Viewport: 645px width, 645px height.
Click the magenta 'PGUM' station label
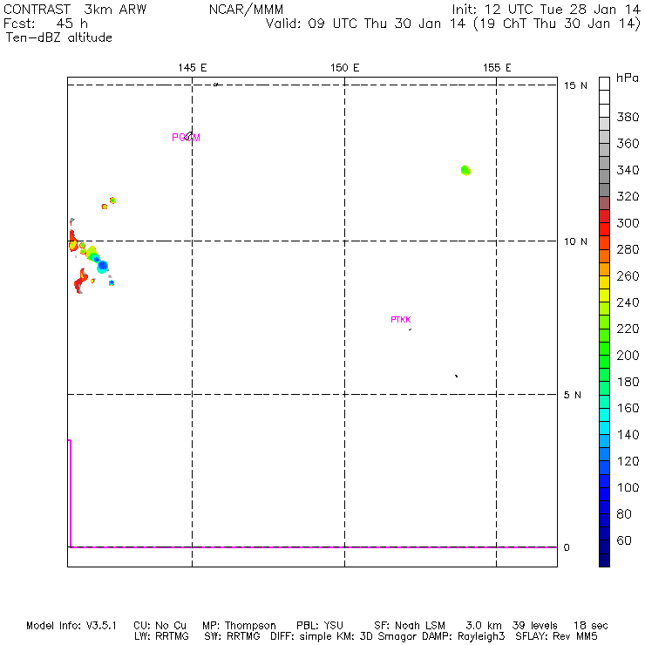[186, 138]
